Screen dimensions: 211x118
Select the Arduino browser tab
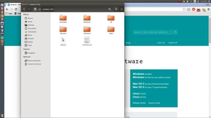tap(14, 5)
